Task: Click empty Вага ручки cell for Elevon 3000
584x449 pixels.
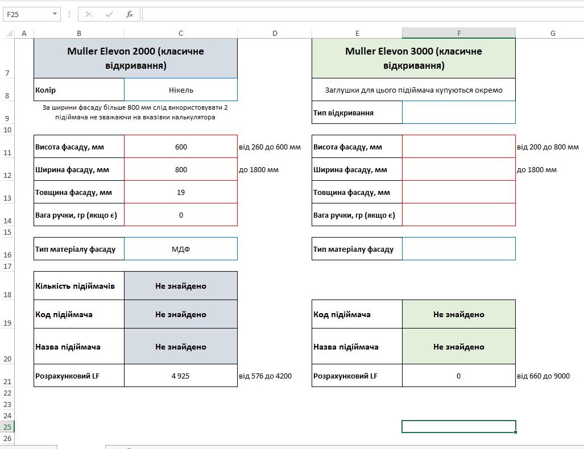Action: tap(459, 215)
